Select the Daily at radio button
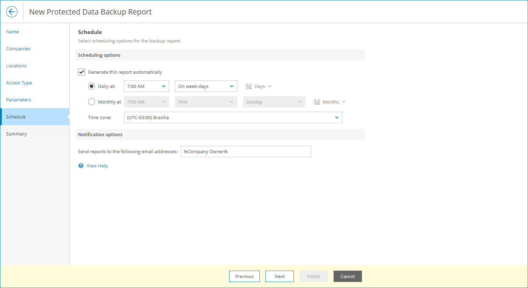 click(x=92, y=86)
